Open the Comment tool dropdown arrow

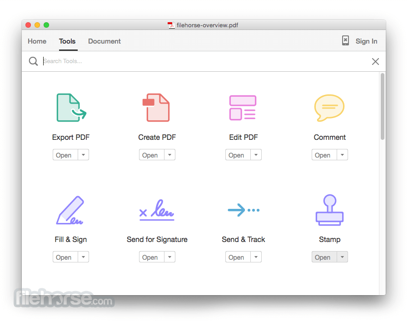(x=342, y=154)
